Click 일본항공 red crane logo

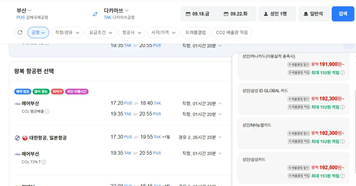[x=25, y=138]
